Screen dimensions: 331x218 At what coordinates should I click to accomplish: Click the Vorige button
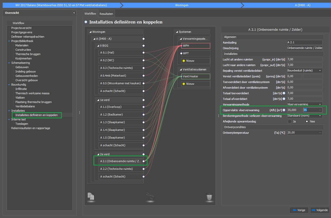[x=299, y=210]
